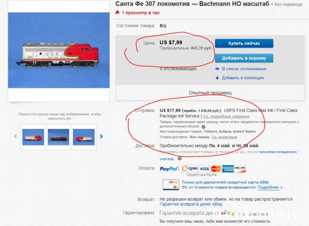Open Гарантия возврата денег eBay link
The height and width of the screenshot is (226, 309).
point(191,204)
